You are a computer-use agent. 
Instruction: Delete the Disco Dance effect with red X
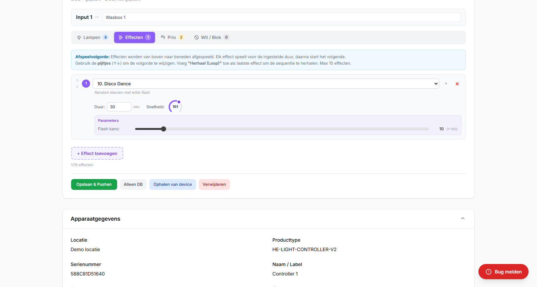pyautogui.click(x=457, y=84)
